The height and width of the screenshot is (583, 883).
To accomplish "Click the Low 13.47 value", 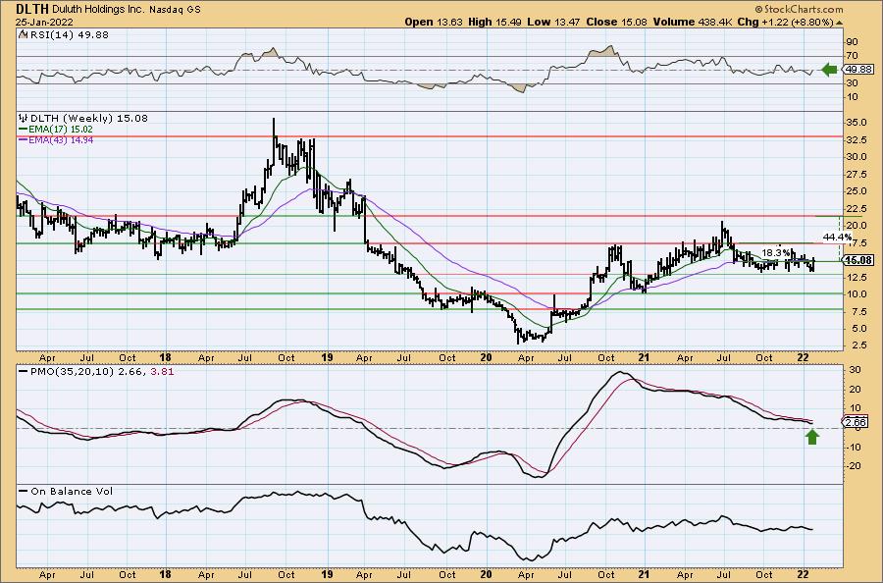I will (x=554, y=22).
